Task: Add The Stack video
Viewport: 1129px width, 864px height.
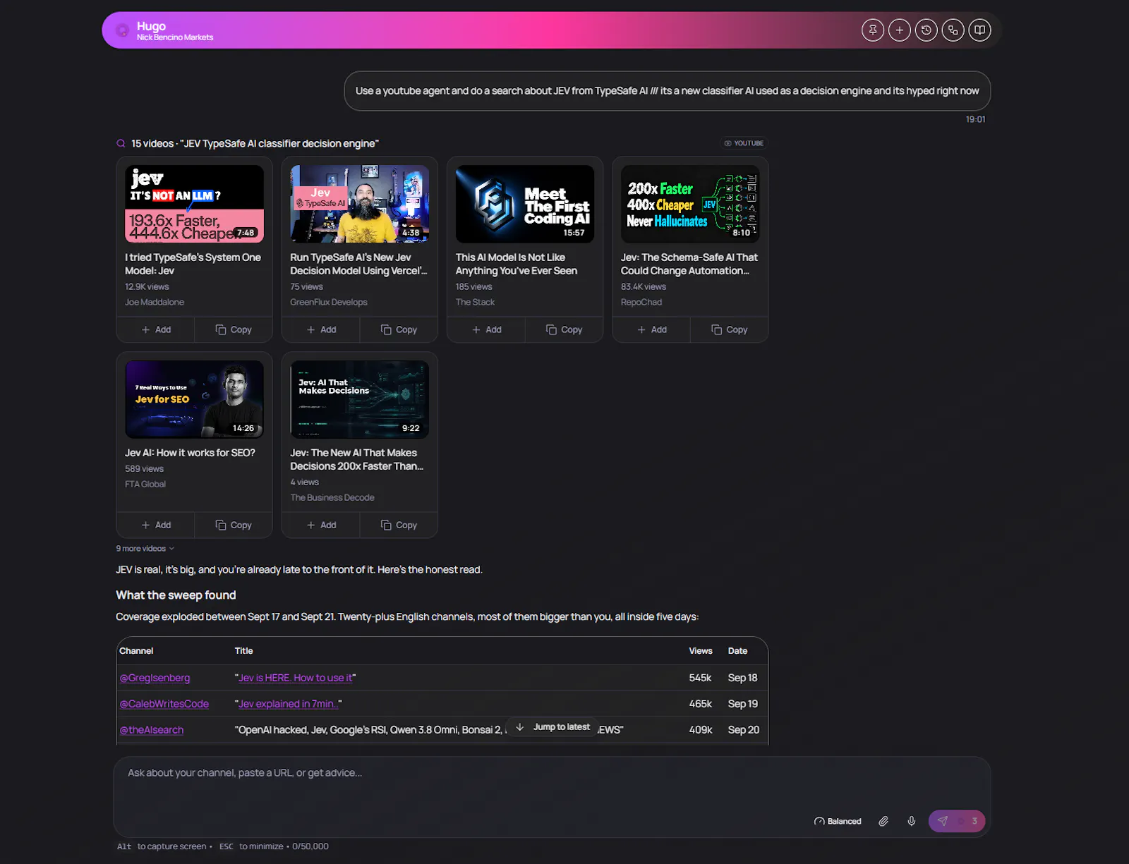Action: (x=486, y=329)
